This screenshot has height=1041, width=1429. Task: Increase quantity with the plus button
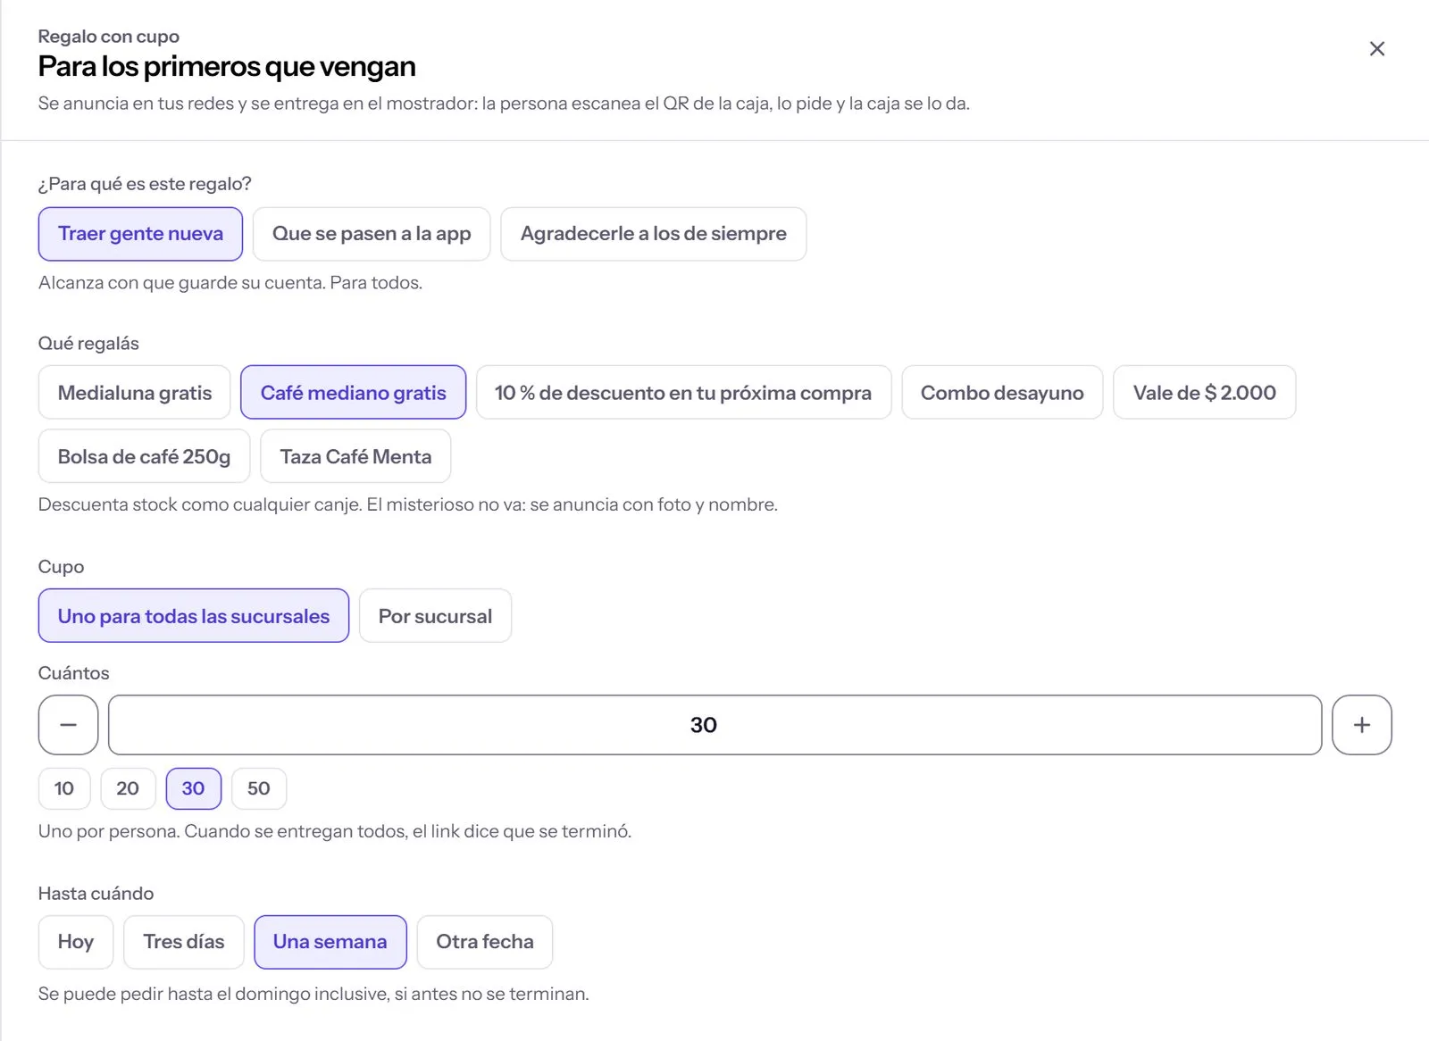click(x=1361, y=725)
